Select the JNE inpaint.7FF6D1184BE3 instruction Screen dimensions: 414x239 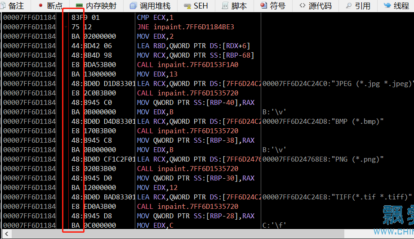(x=186, y=27)
